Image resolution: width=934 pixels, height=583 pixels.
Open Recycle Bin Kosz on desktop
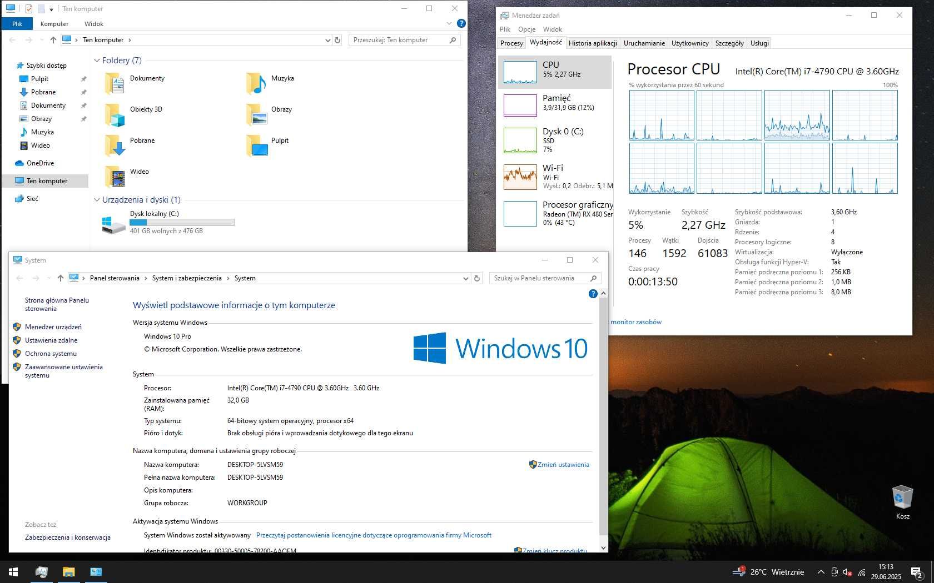click(902, 502)
